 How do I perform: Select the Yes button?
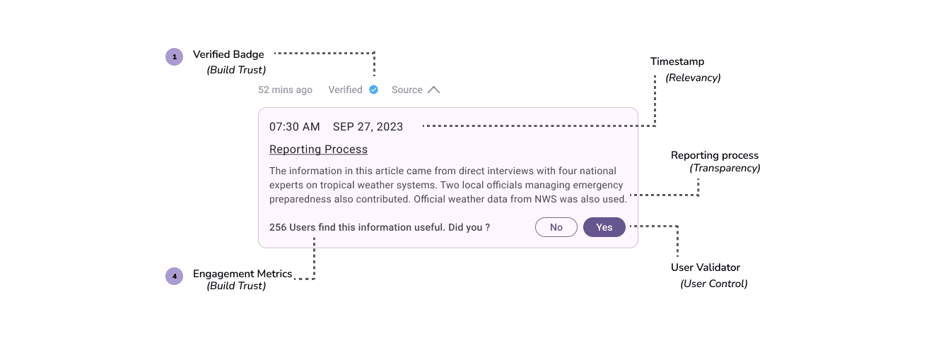604,227
